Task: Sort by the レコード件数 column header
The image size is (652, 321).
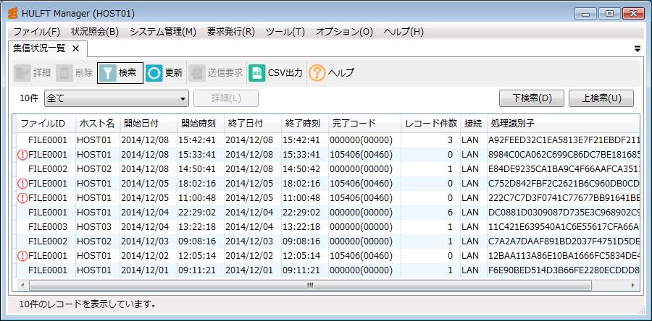Action: coord(431,123)
